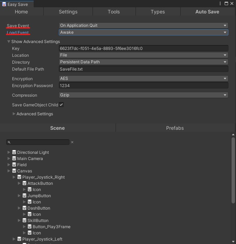Open the Location dropdown set to File

[143, 55]
